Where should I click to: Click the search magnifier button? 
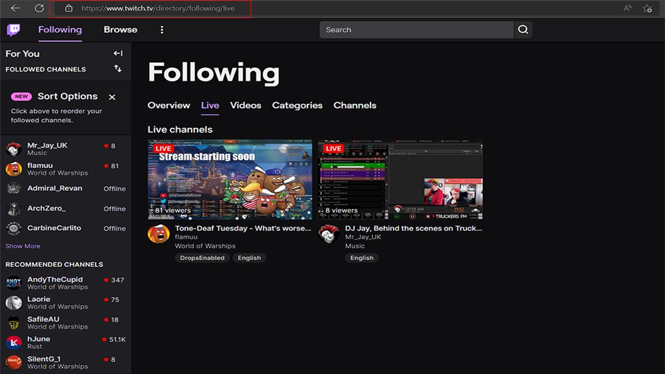(x=523, y=30)
